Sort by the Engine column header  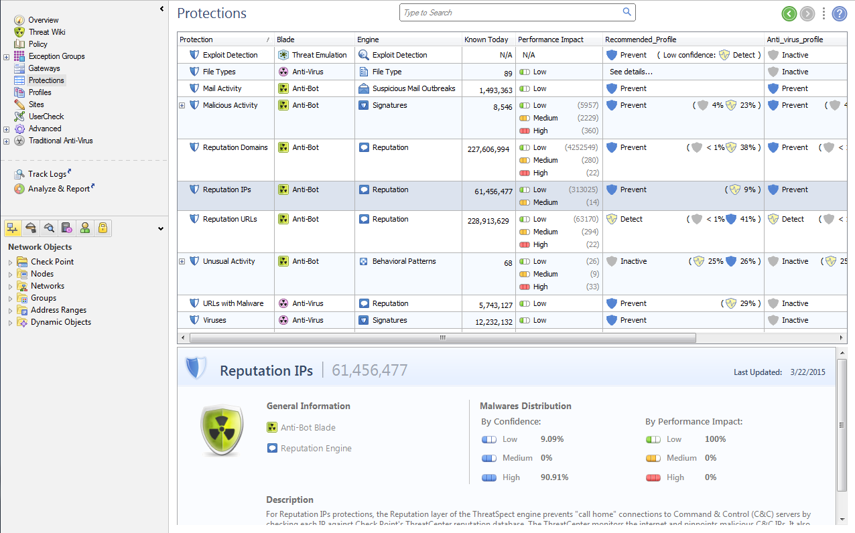click(x=409, y=40)
